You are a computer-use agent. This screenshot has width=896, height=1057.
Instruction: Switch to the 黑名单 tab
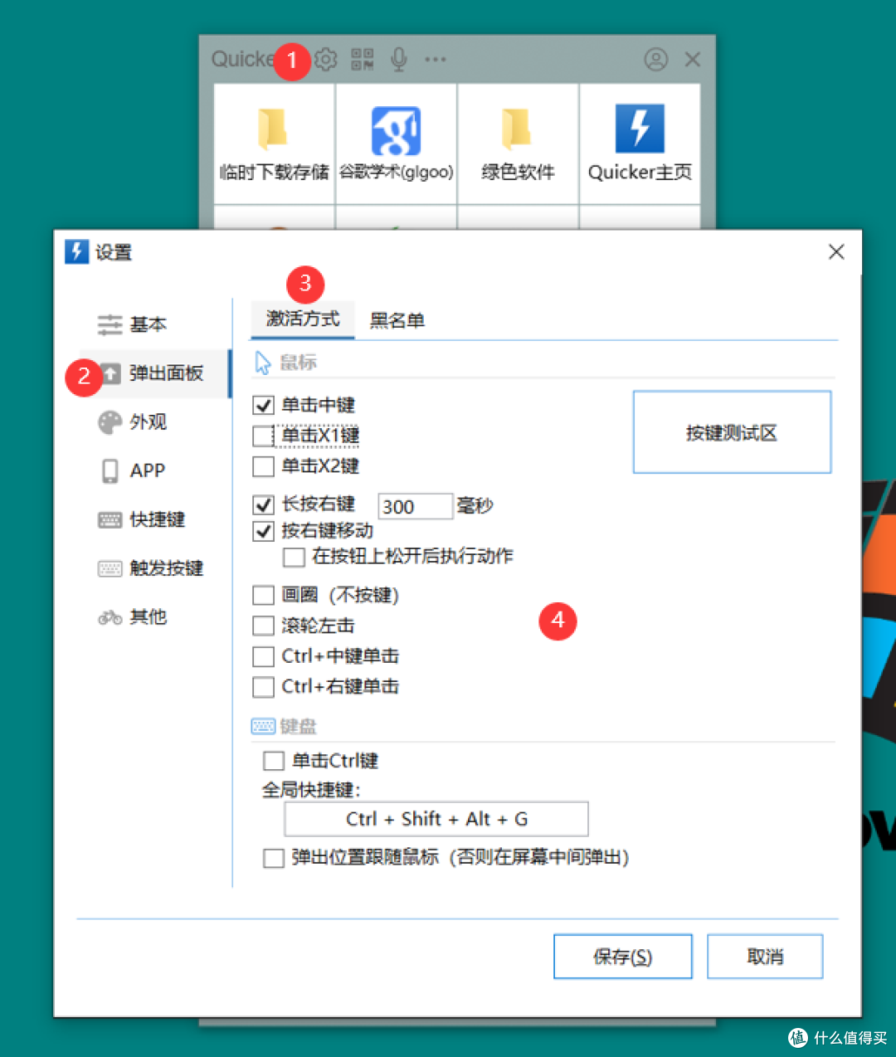[397, 320]
